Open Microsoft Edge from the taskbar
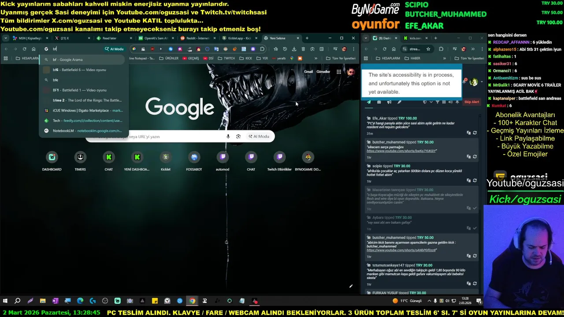 [80, 301]
